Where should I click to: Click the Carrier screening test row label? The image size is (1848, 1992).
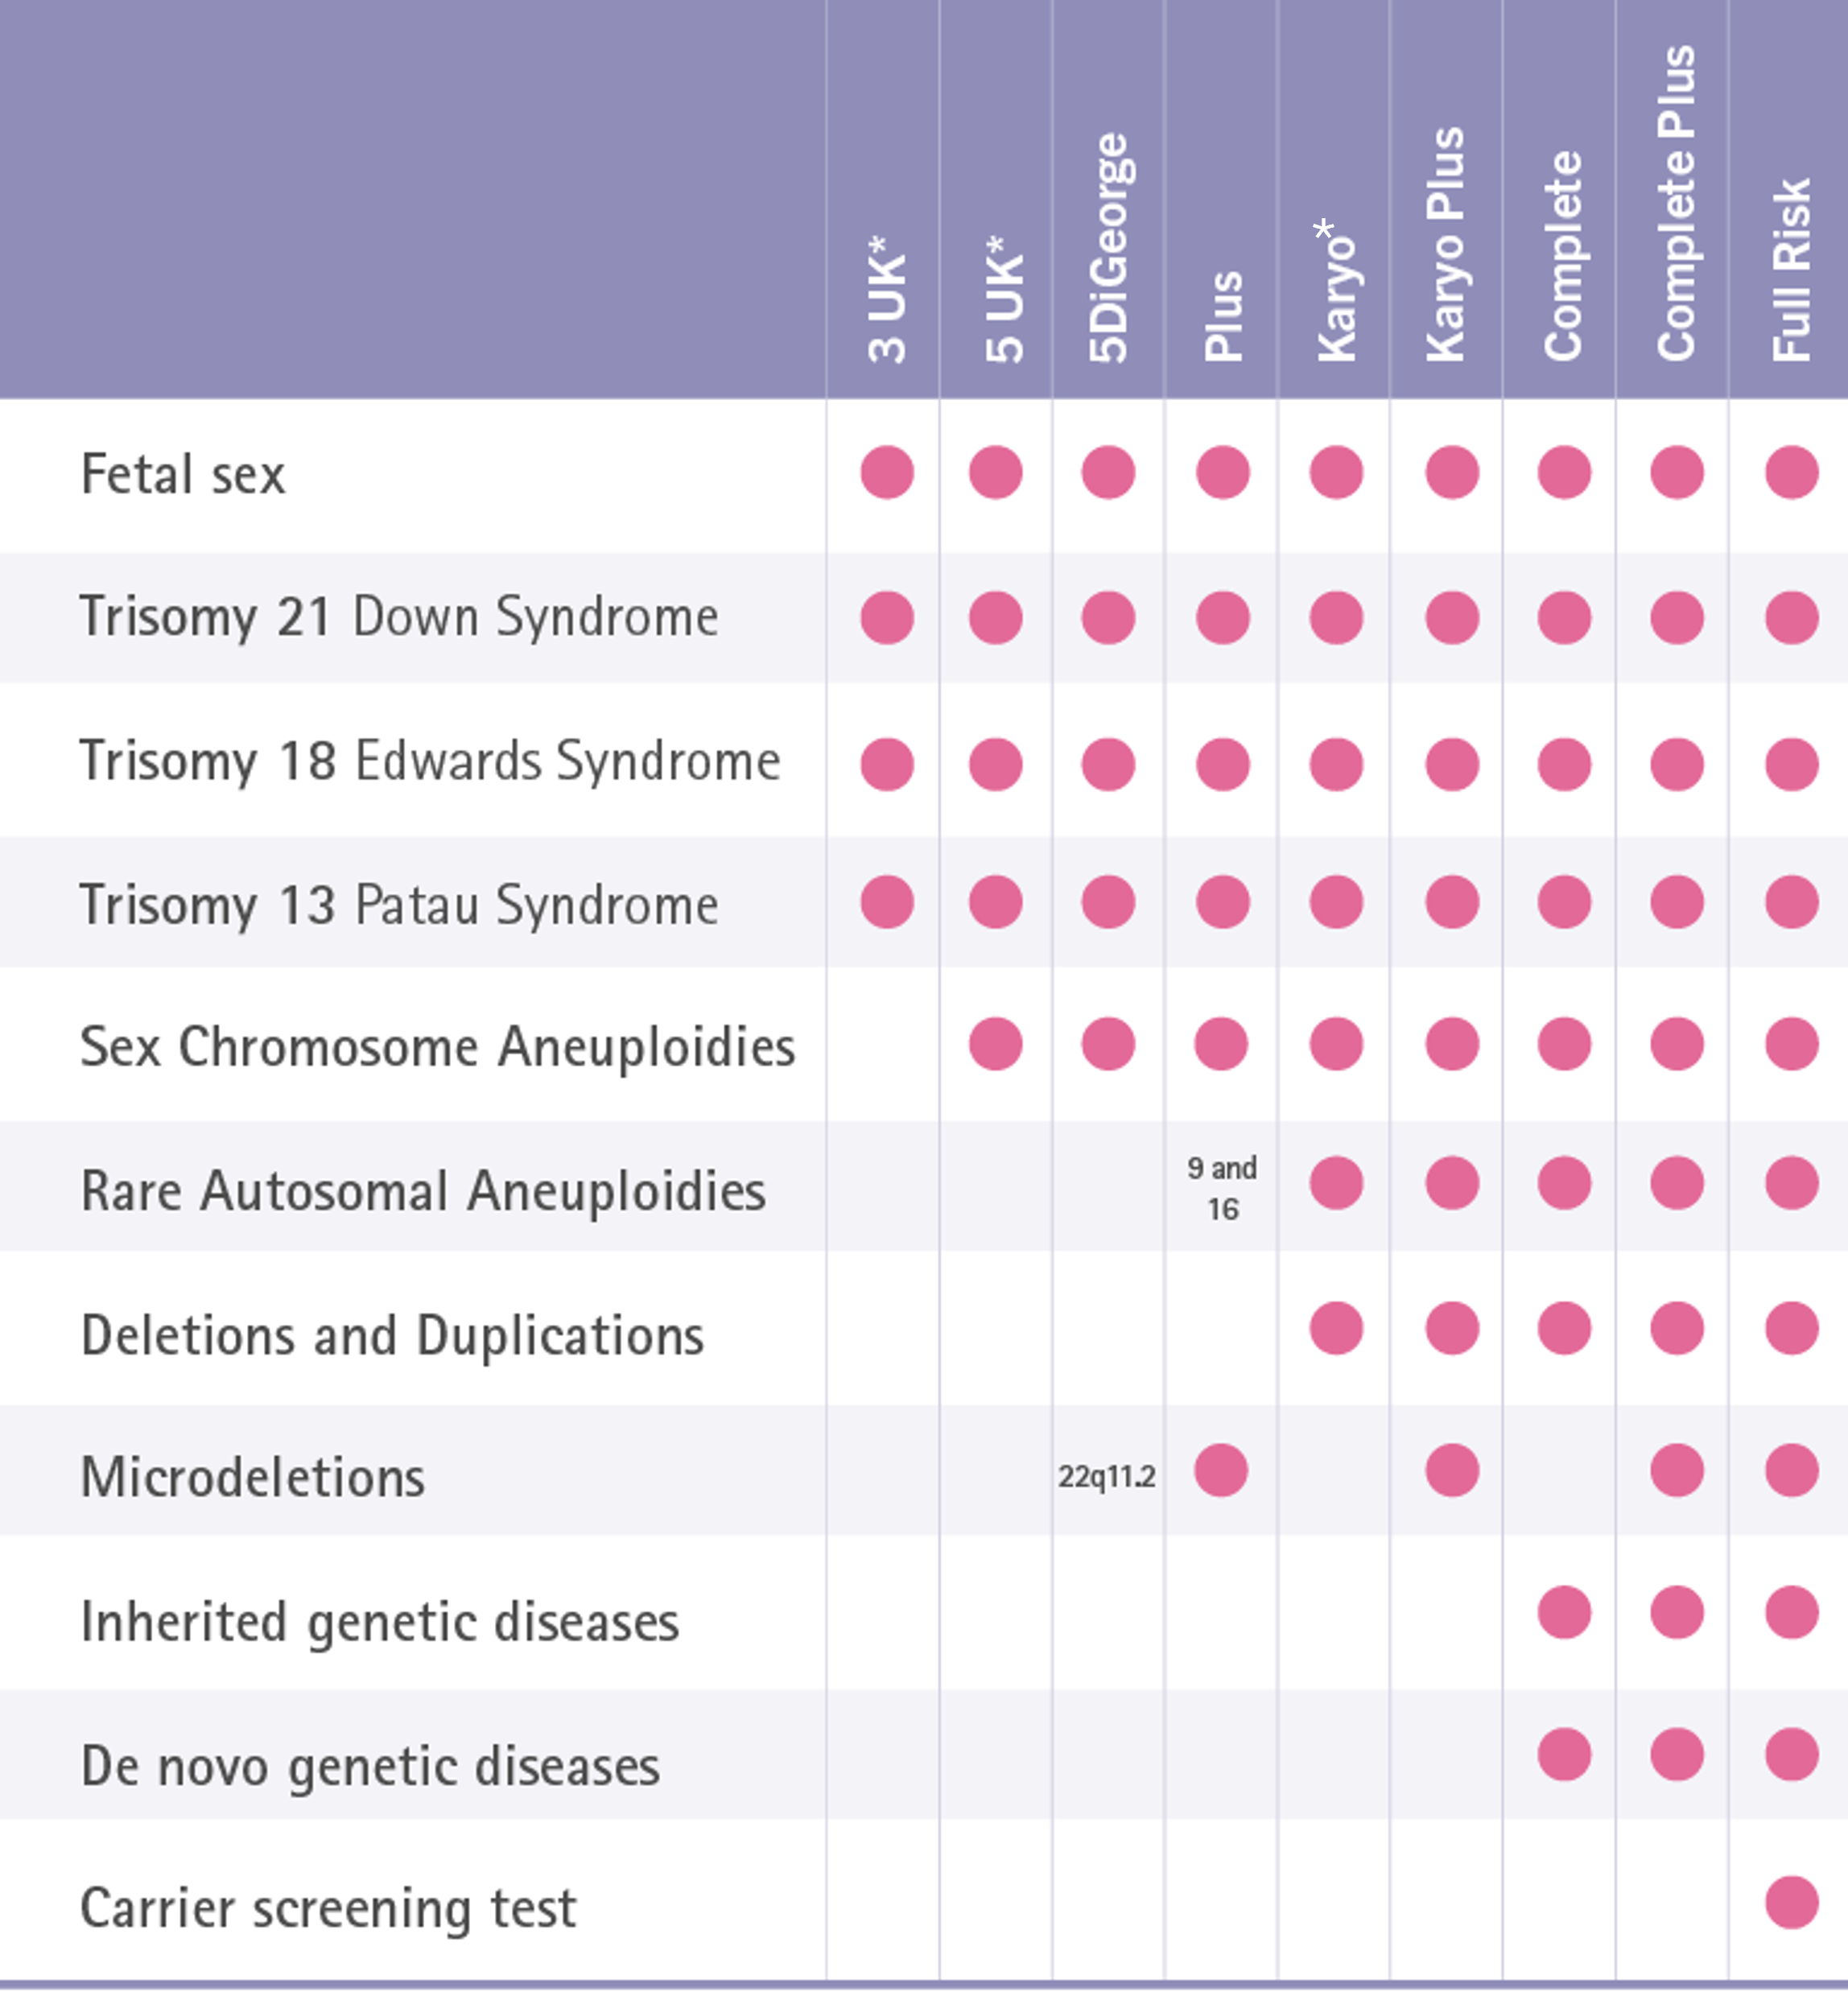click(328, 1909)
